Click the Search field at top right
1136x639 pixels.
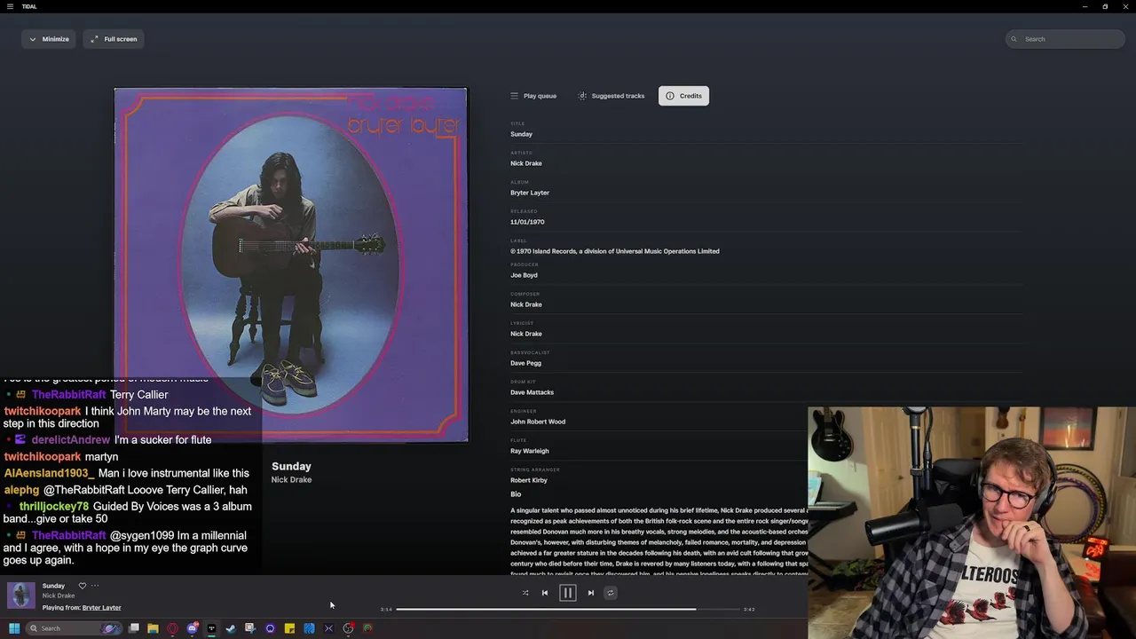click(x=1065, y=39)
